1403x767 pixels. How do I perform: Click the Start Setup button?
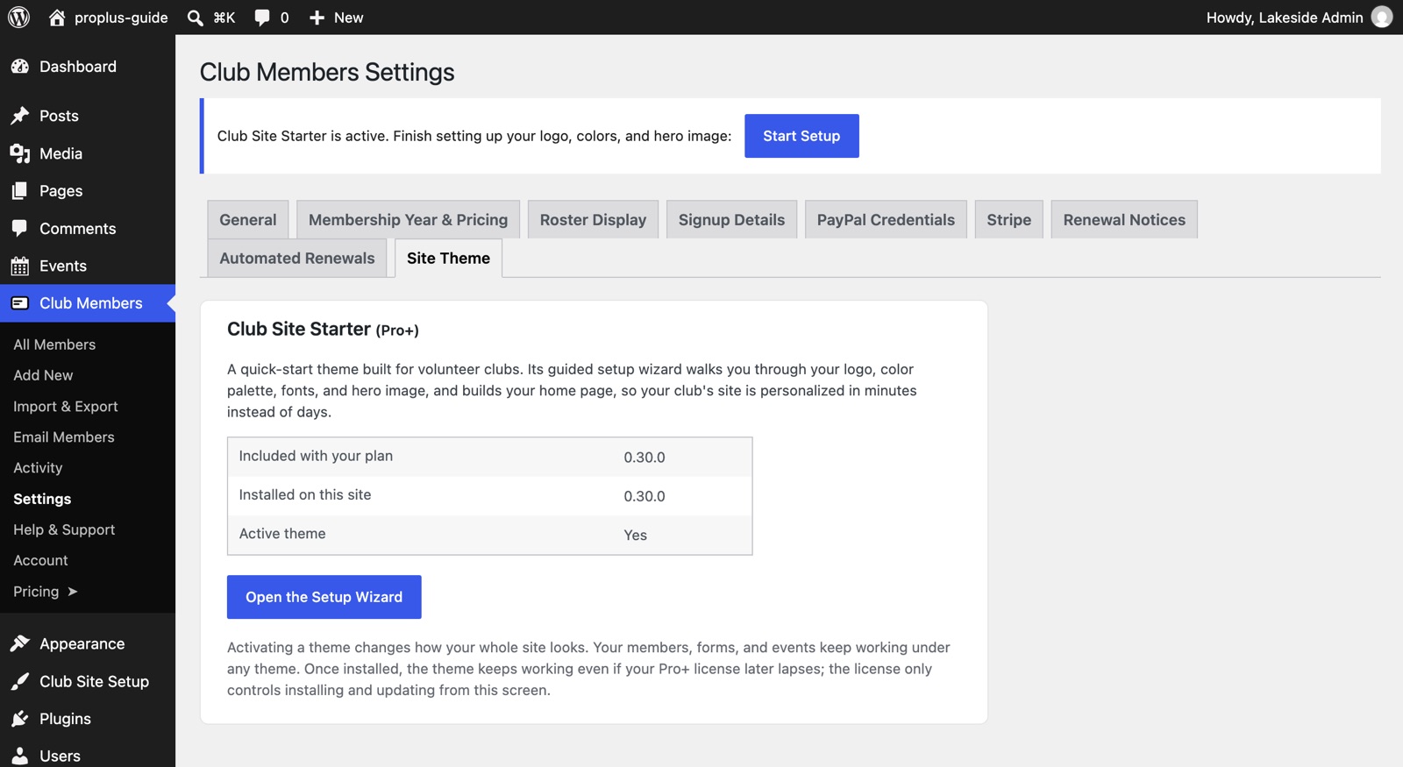pyautogui.click(x=801, y=136)
